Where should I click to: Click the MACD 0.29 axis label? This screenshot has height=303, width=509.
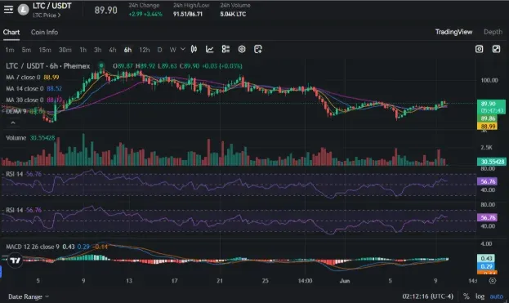(486, 266)
